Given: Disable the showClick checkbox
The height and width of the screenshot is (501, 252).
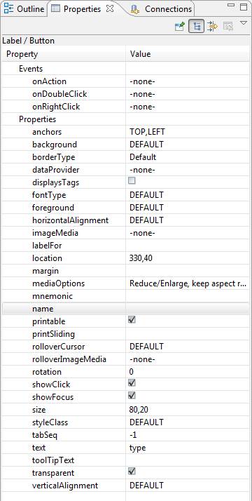Looking at the screenshot, I should pyautogui.click(x=132, y=383).
